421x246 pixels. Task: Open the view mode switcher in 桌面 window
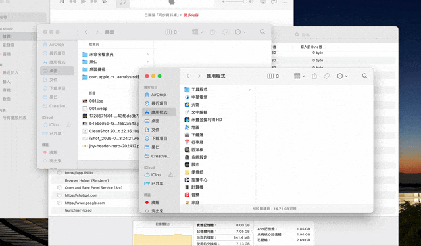point(171,32)
